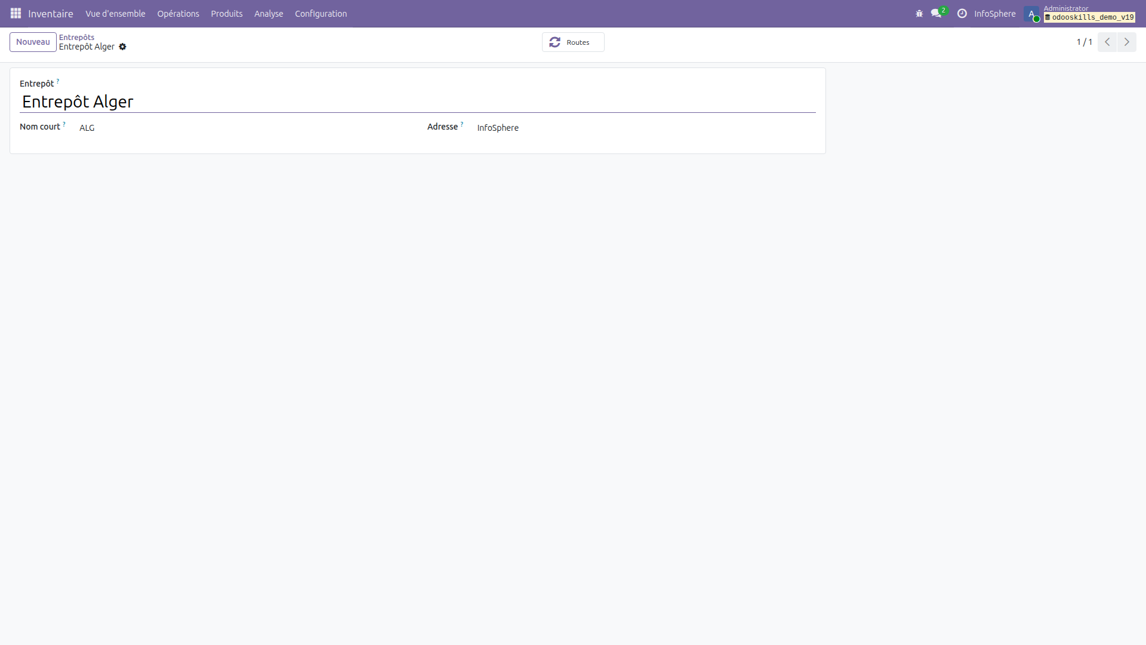
Task: Open the Configuration menu
Action: tap(321, 13)
